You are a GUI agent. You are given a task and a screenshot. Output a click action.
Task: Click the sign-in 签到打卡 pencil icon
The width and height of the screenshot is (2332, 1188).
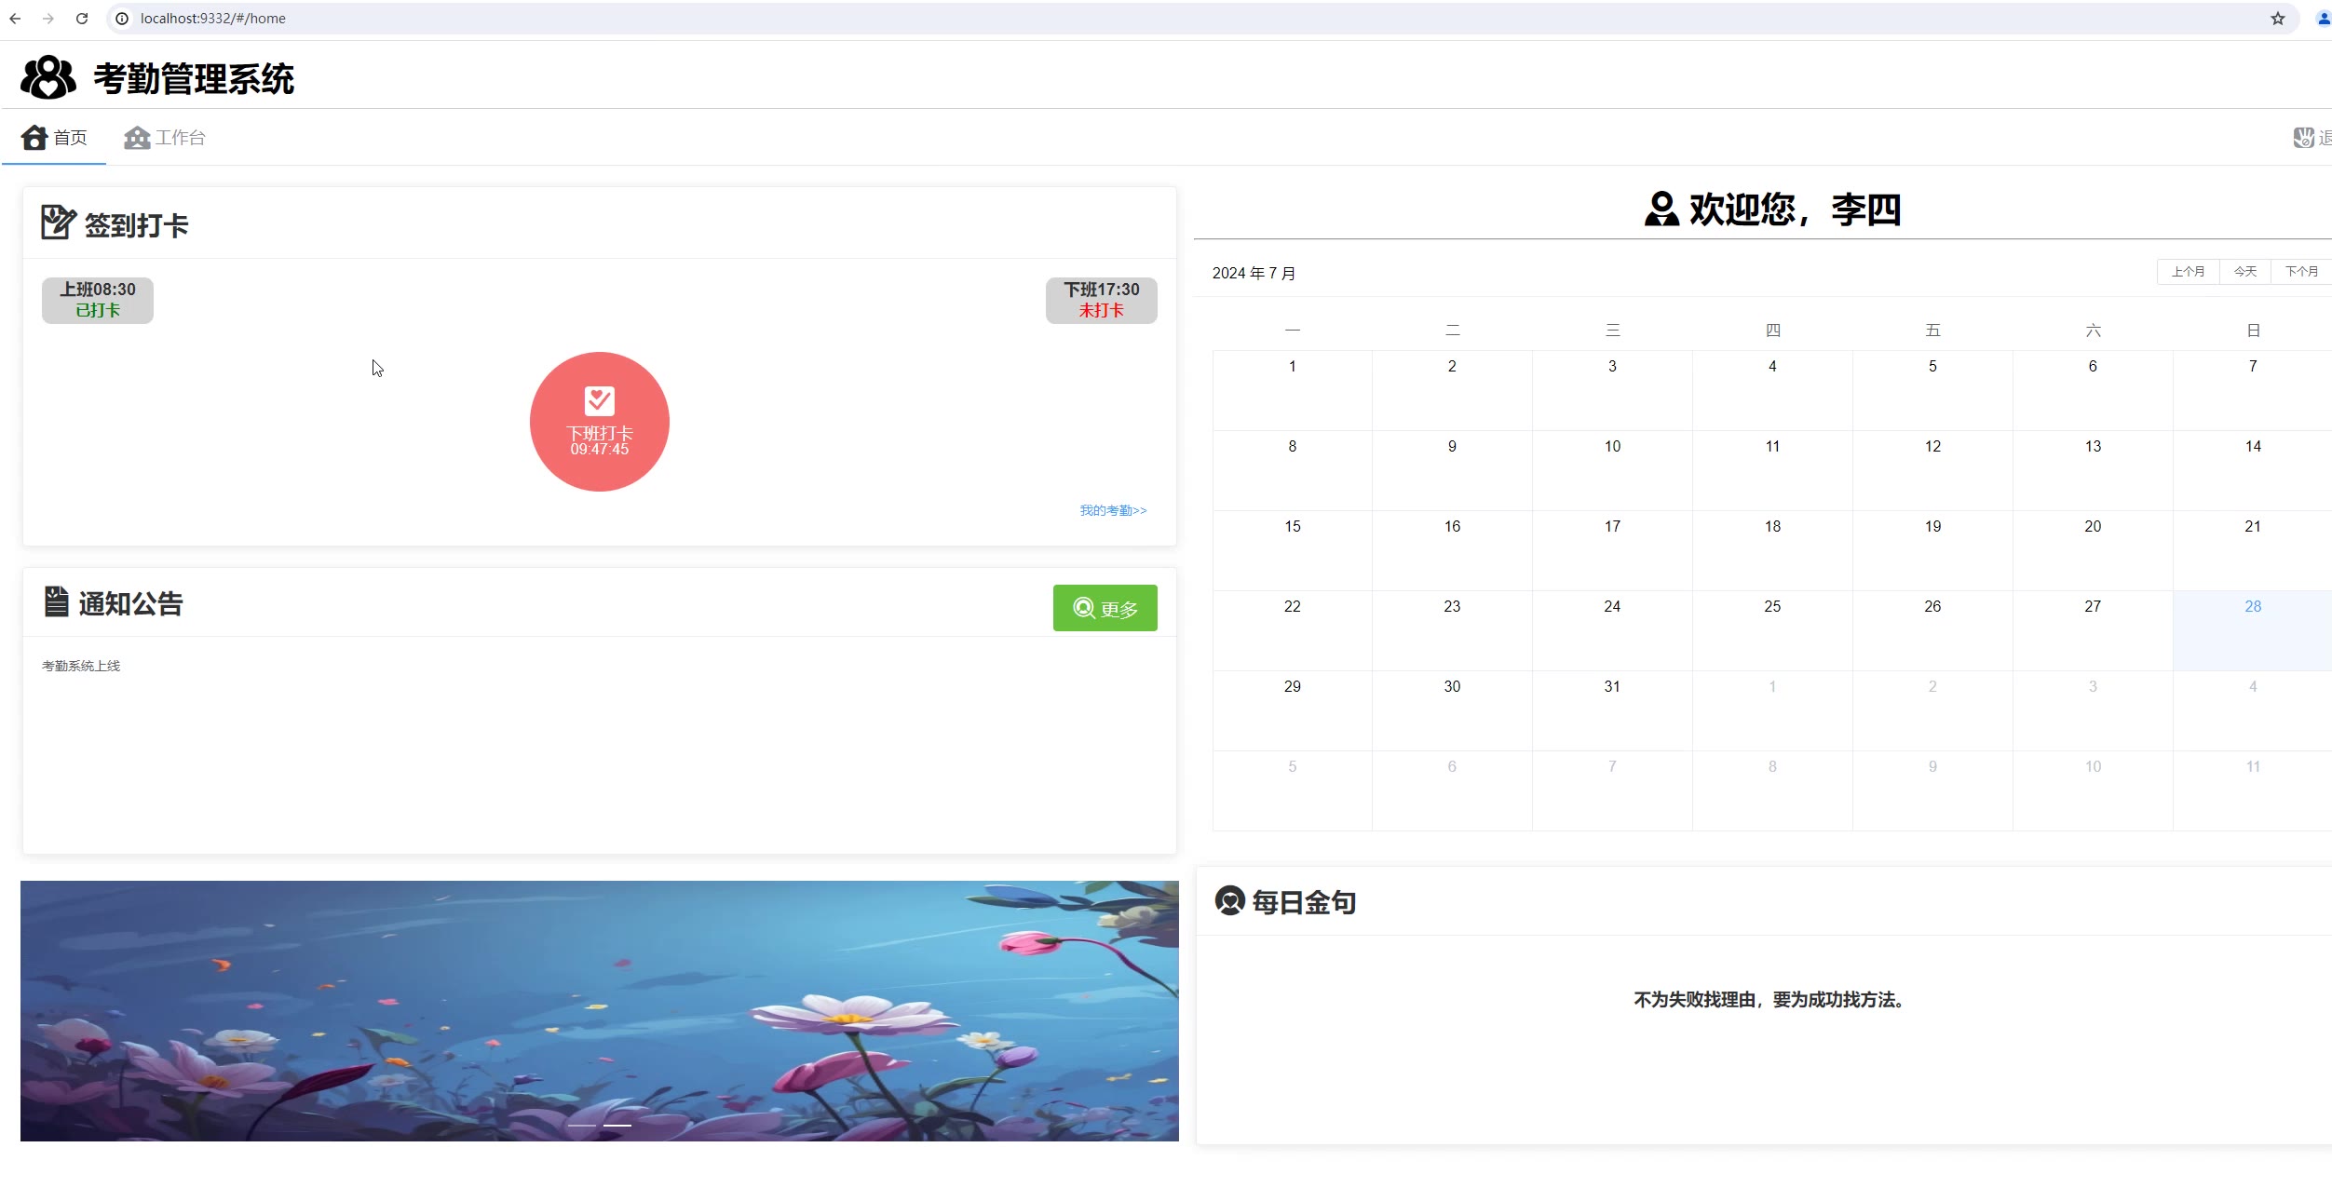pyautogui.click(x=58, y=223)
